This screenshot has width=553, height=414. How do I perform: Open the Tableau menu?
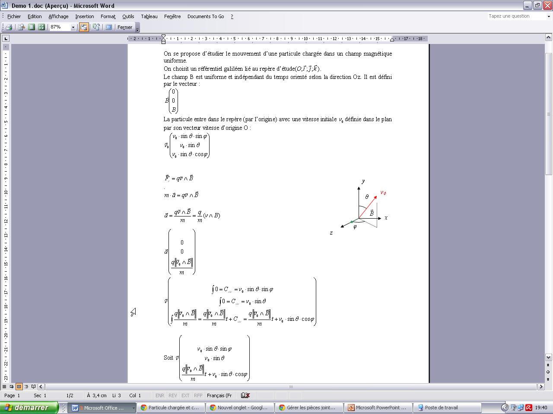click(149, 16)
